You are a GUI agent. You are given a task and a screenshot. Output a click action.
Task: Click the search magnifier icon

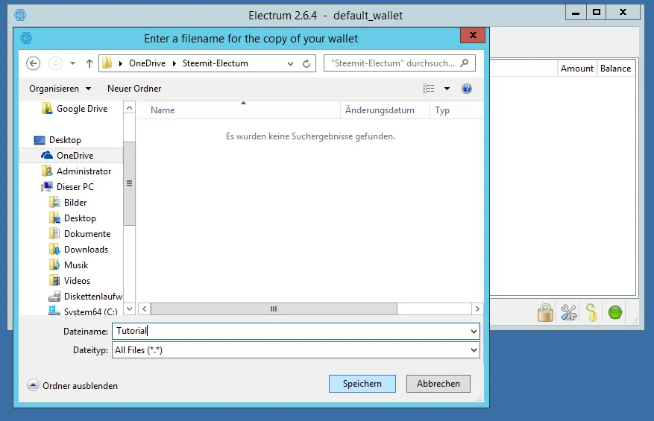click(465, 63)
